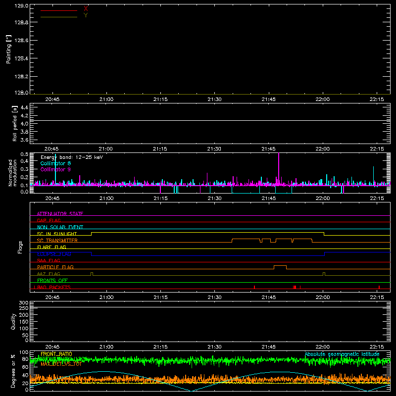
Task: Click the A4Z_FLAG label
Action: (49, 274)
